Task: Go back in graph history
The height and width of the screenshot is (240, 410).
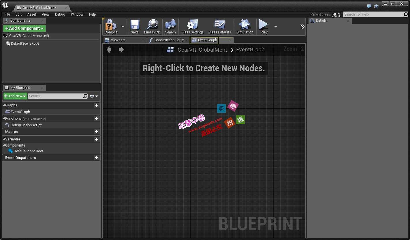Action: pyautogui.click(x=109, y=50)
